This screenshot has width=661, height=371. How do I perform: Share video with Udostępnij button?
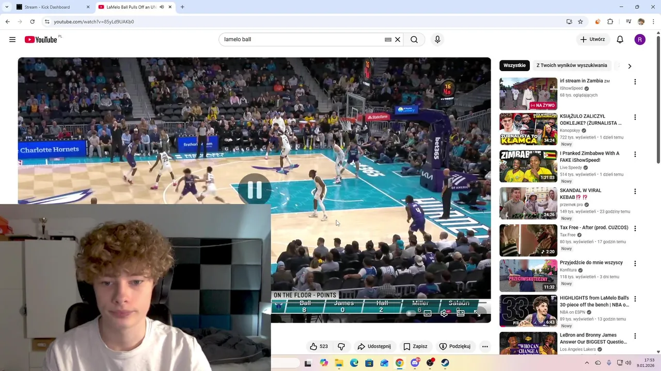pos(374,346)
